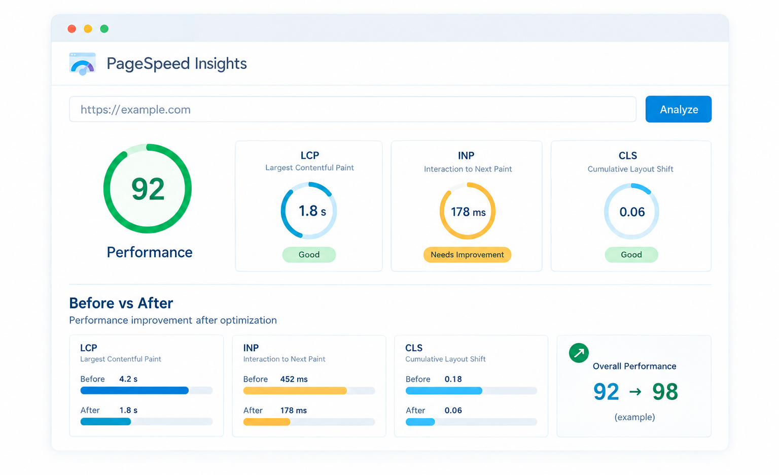779x475 pixels.
Task: Click the LCP Before 4.2 s bar
Action: (x=147, y=390)
